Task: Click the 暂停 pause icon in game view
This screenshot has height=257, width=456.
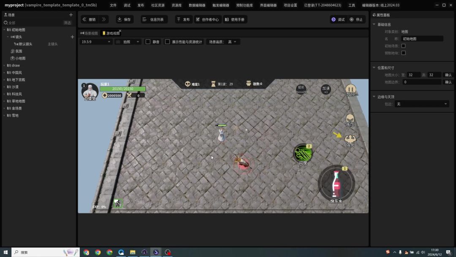Action: 350,90
